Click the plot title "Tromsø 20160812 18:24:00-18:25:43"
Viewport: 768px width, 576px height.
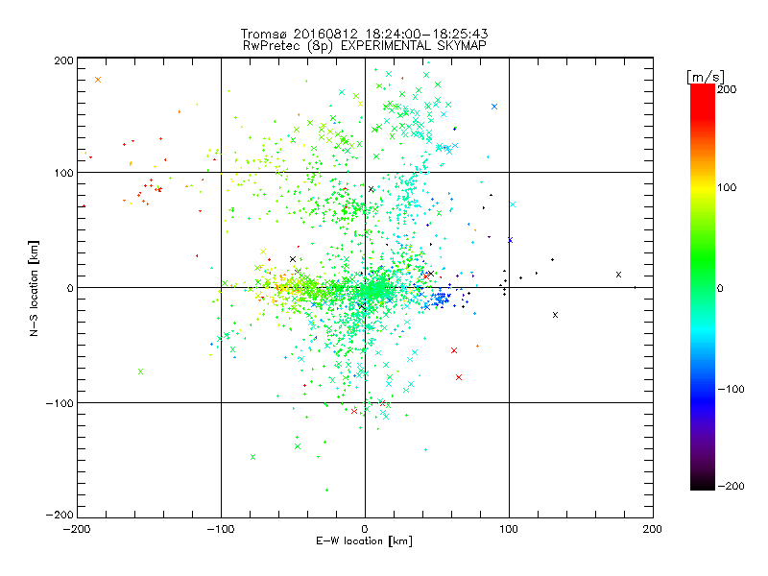[x=364, y=34]
